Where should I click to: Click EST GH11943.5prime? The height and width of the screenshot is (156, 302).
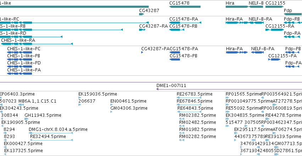pyautogui.click(x=26, y=119)
